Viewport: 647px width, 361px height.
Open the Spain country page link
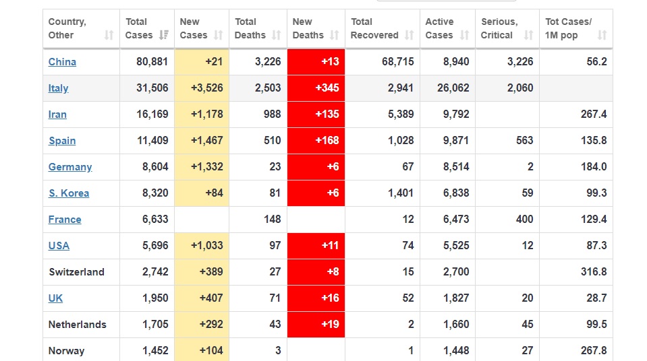tap(62, 141)
